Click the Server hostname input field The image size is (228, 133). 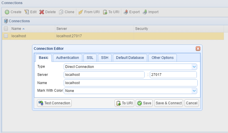(x=104, y=75)
